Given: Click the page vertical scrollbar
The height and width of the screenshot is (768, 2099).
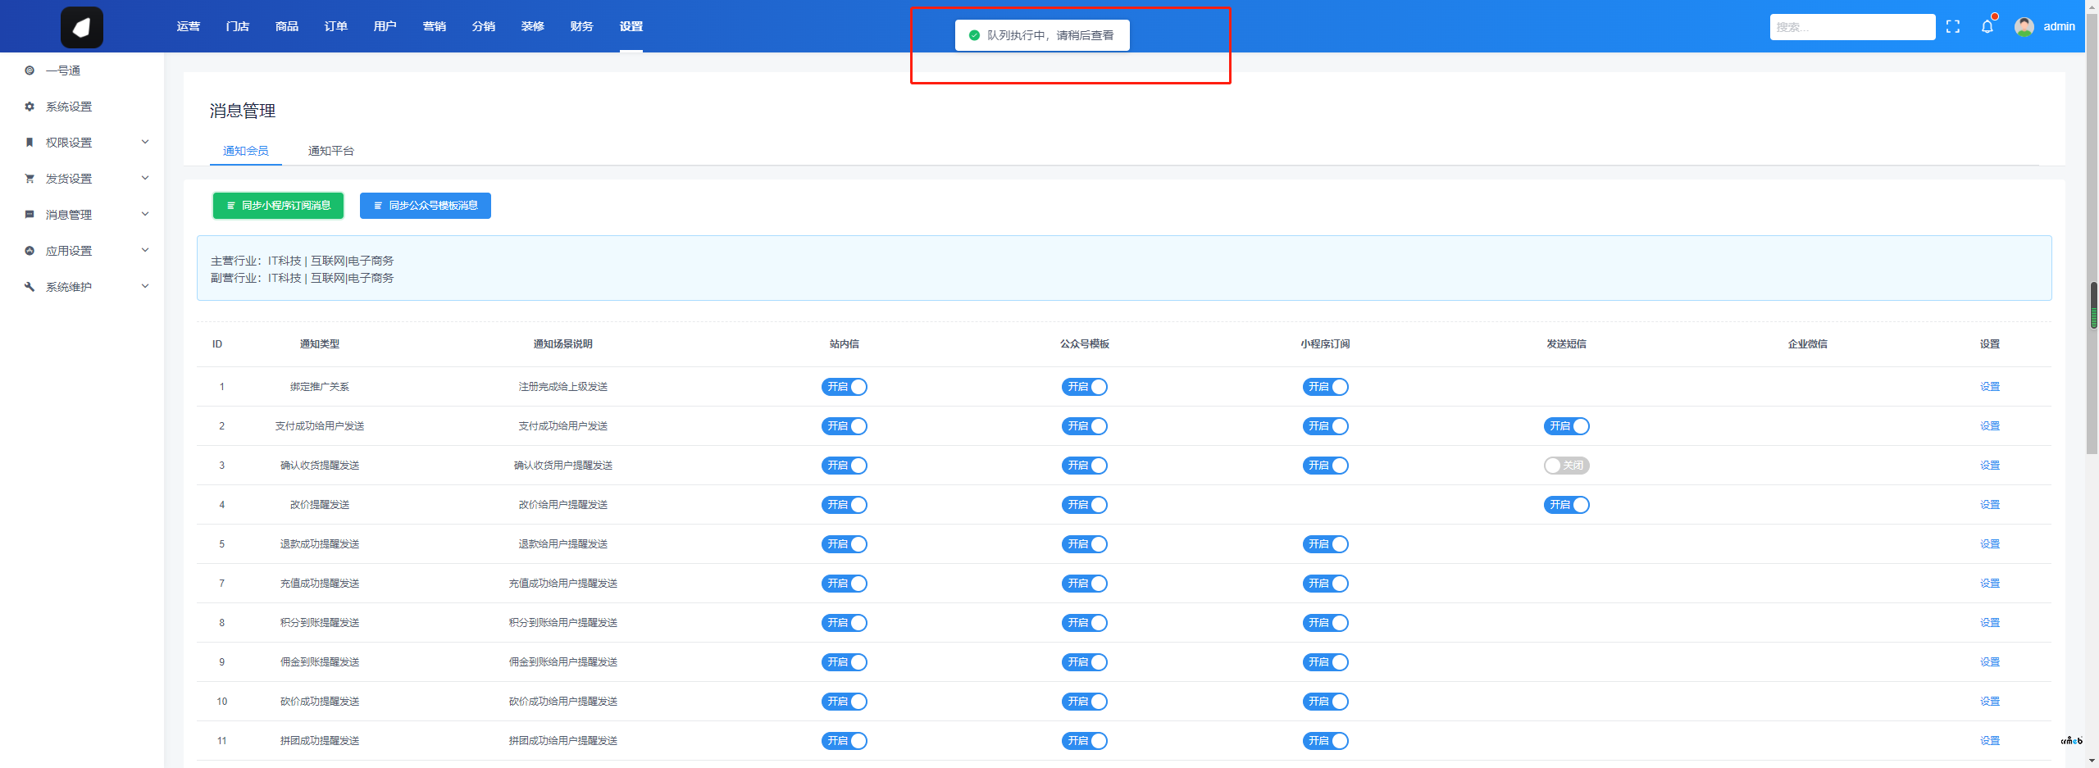Looking at the screenshot, I should coord(2092,369).
